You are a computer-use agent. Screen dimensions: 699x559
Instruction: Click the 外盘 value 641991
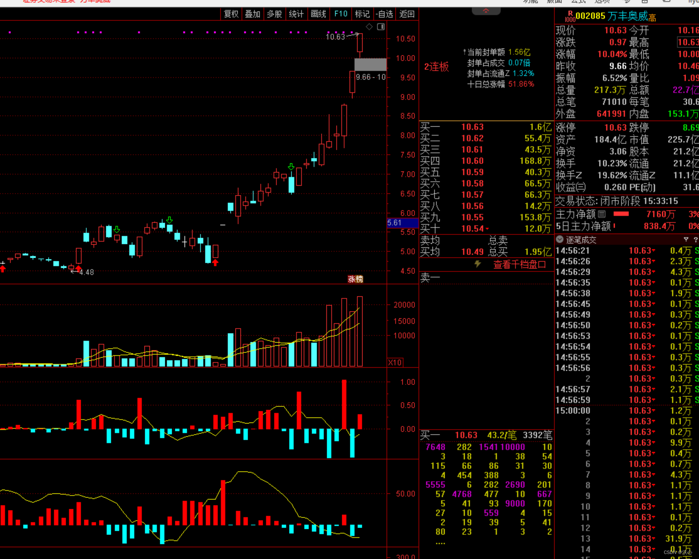pyautogui.click(x=611, y=114)
